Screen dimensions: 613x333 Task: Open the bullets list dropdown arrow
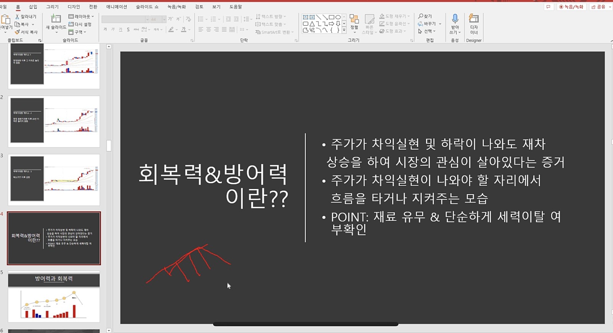(207, 19)
